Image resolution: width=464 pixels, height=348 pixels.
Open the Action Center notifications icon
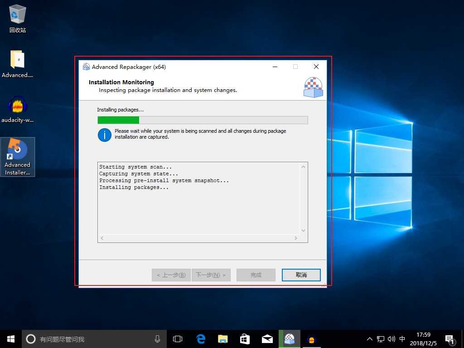[450, 340]
